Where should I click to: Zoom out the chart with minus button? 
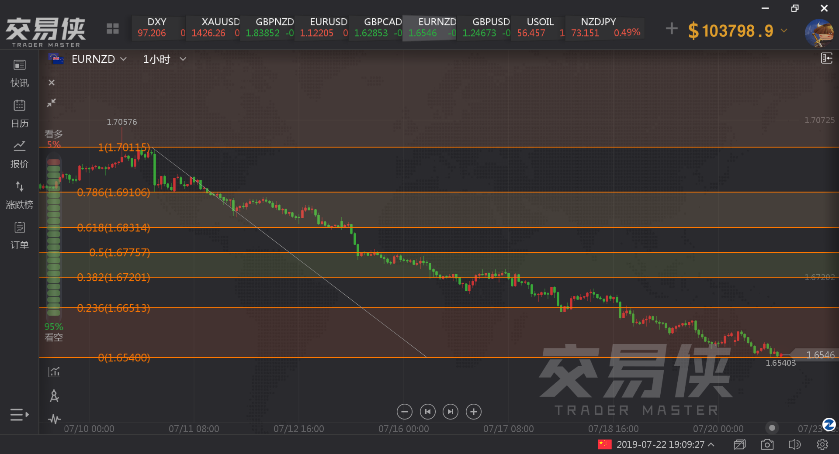click(405, 412)
